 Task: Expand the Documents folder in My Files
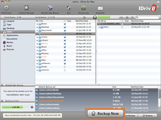click(37, 30)
